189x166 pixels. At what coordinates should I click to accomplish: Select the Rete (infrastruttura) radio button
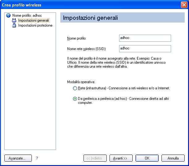pyautogui.click(x=75, y=88)
